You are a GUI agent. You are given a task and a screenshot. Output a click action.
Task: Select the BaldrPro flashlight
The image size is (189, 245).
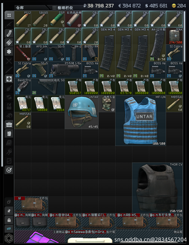click(x=23, y=87)
